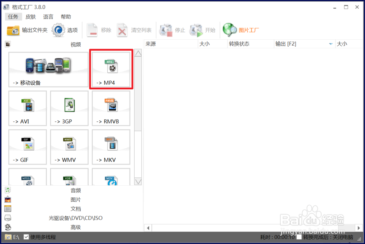Disable the 使用多线程 checkbox
The width and height of the screenshot is (365, 244).
click(x=26, y=237)
